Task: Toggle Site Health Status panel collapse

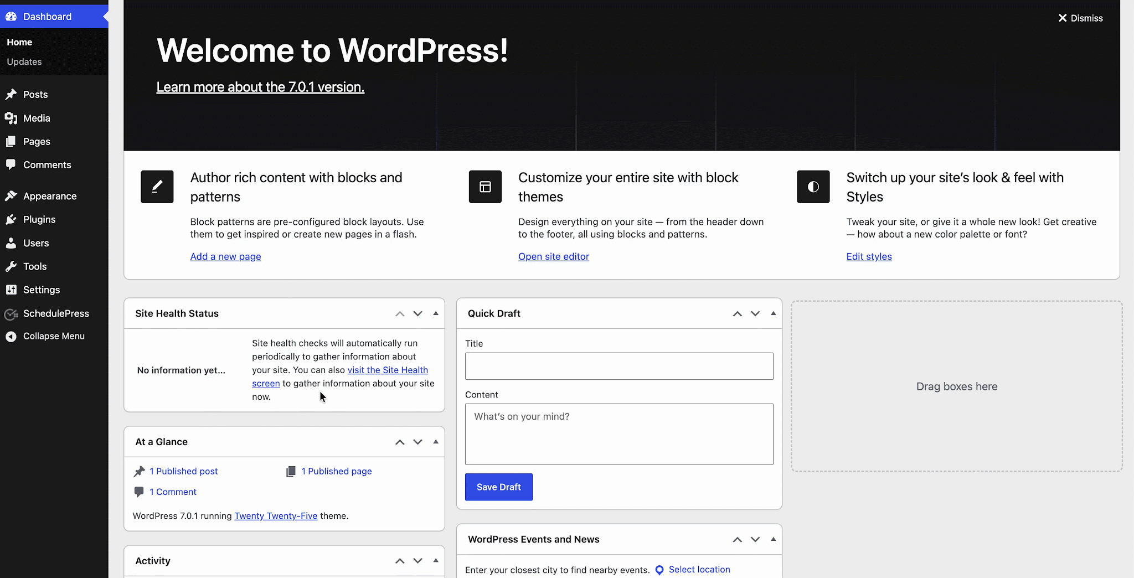Action: pyautogui.click(x=436, y=313)
